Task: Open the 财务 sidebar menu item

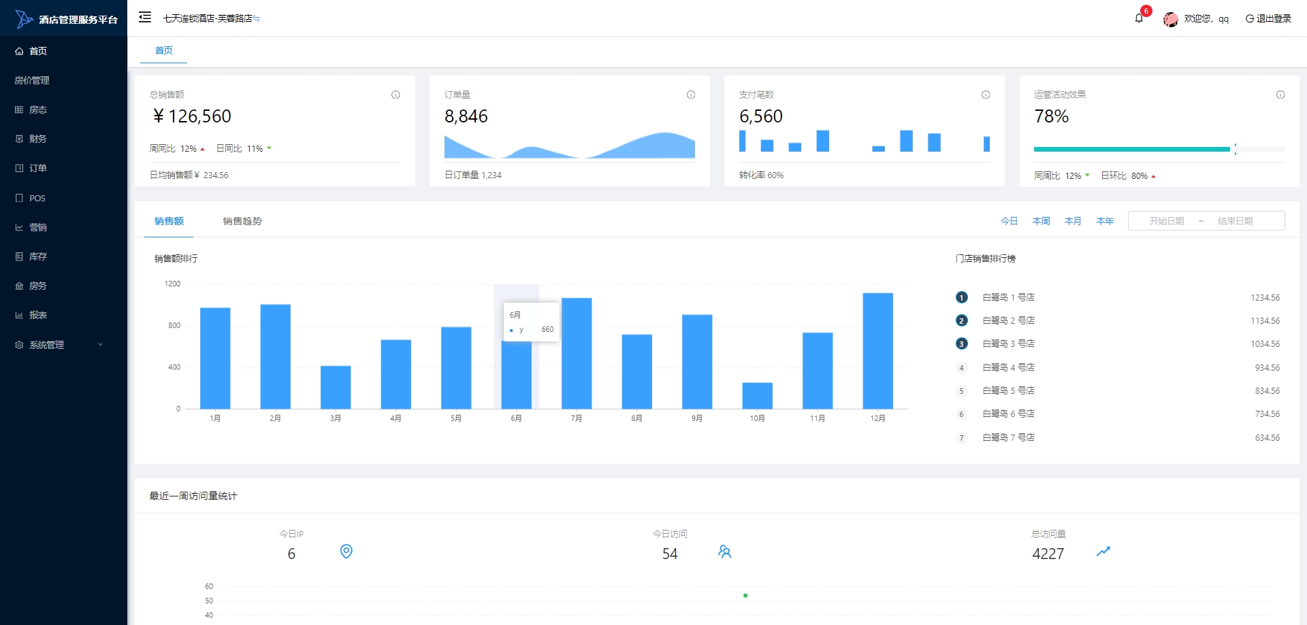Action: click(37, 139)
